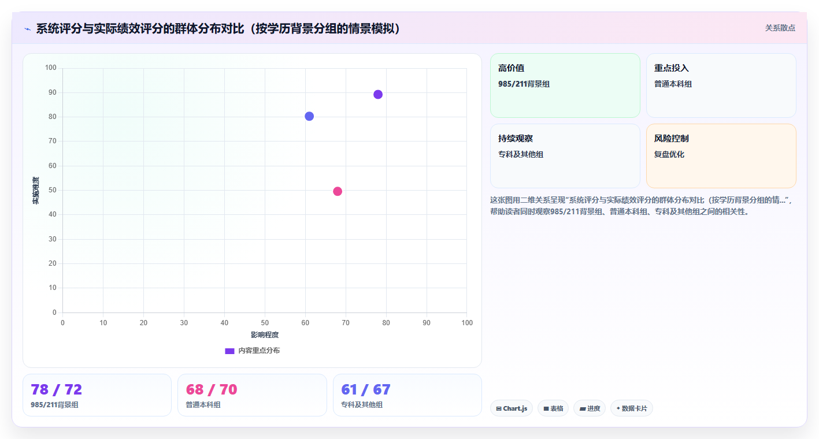Click 985/211背景组 text in 高价值 card

(x=524, y=84)
